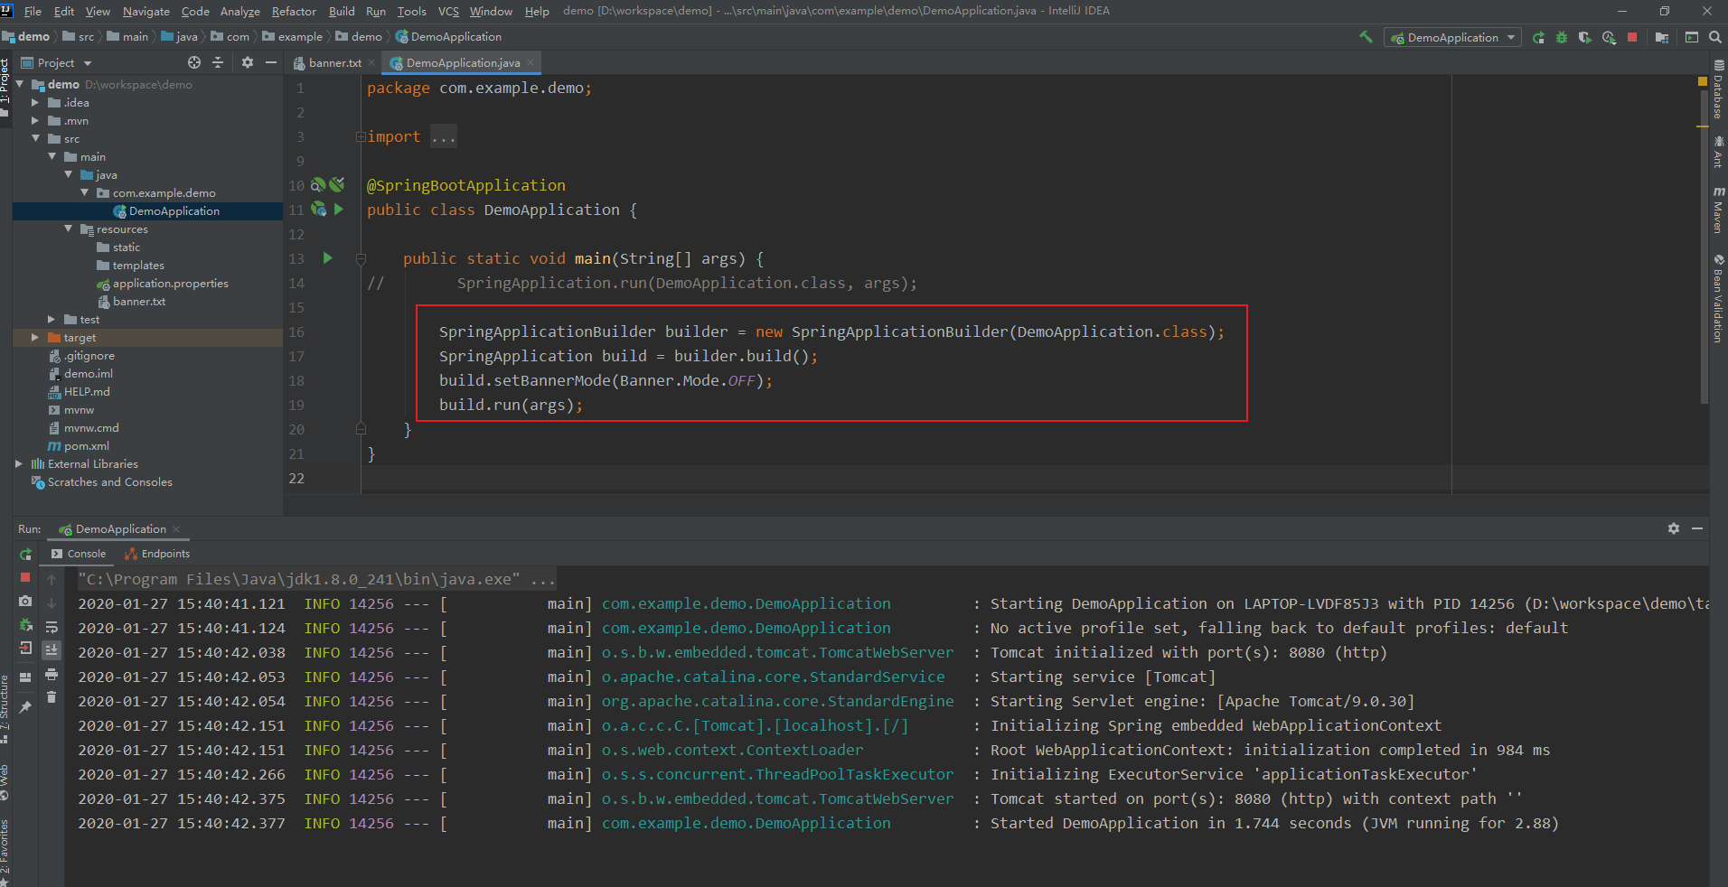Click the restore layout icon in Run panel
This screenshot has height=887, width=1728.
(x=25, y=677)
